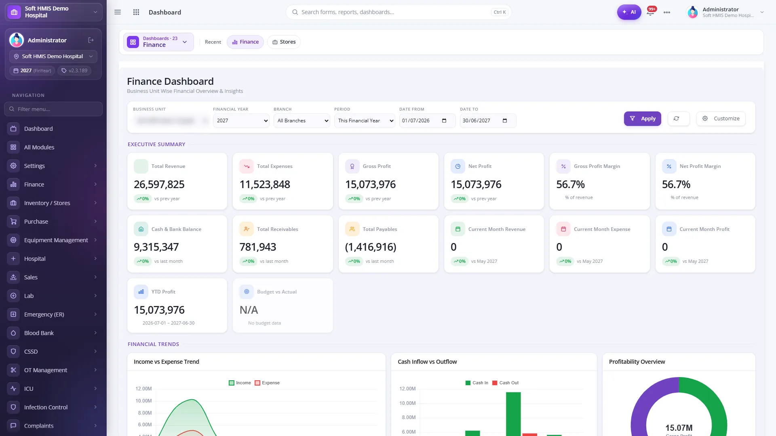Expand the Lab sidebar menu chevron
776x436 pixels.
pyautogui.click(x=95, y=296)
